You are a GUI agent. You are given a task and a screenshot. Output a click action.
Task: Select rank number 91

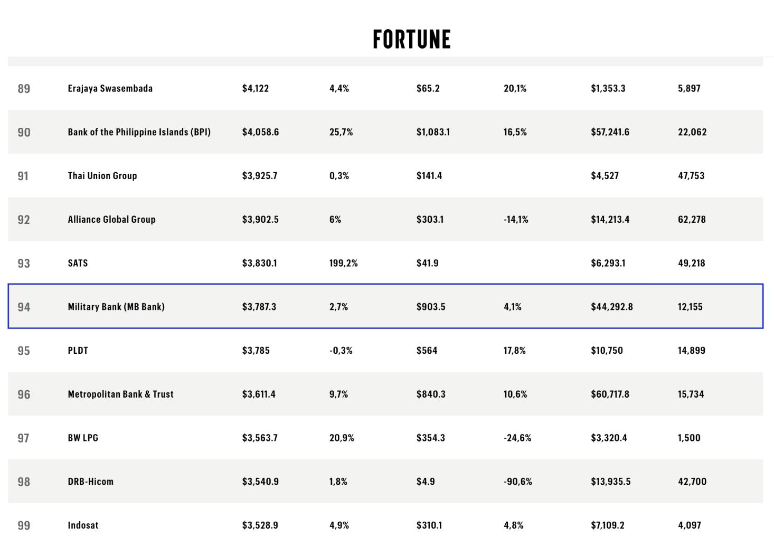[x=23, y=176]
